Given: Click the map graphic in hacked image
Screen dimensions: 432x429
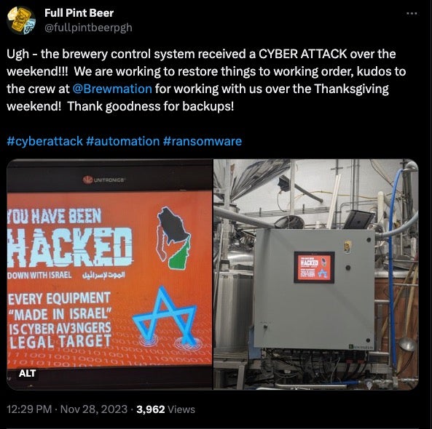Looking at the screenshot, I should (x=173, y=237).
